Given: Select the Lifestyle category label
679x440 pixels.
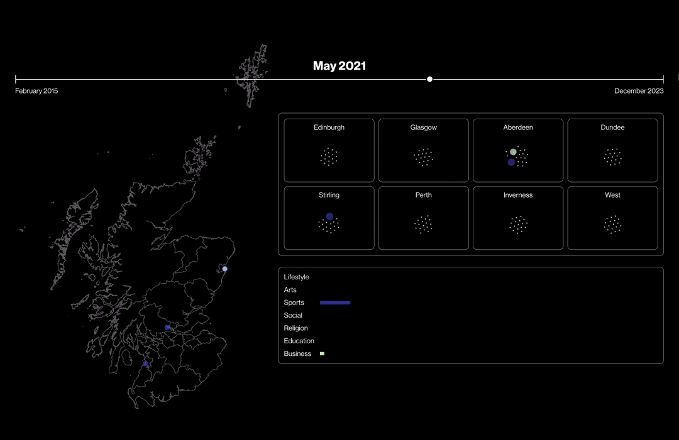Looking at the screenshot, I should pyautogui.click(x=296, y=277).
